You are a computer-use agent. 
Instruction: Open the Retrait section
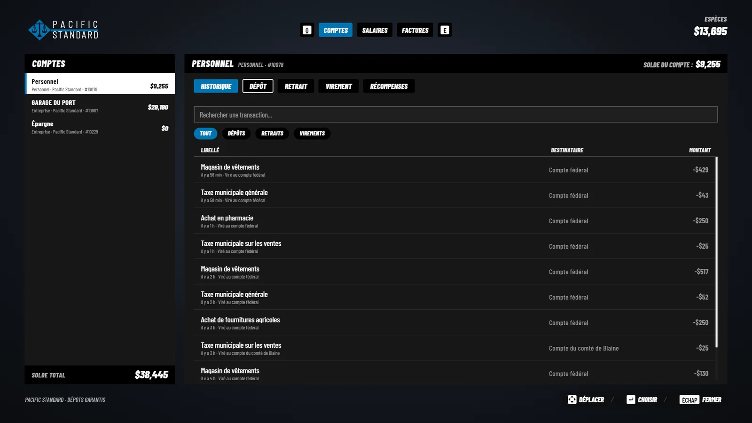pos(296,86)
